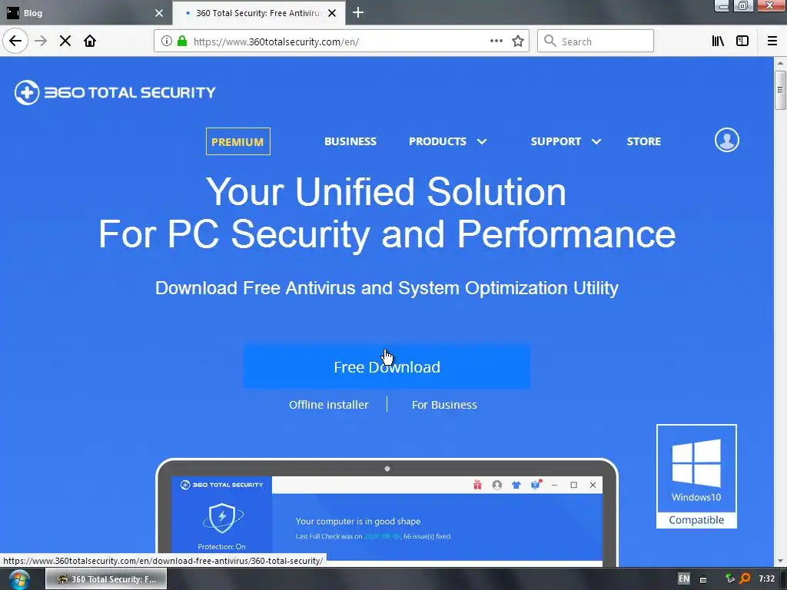Click the gift icon in app preview

pyautogui.click(x=477, y=485)
